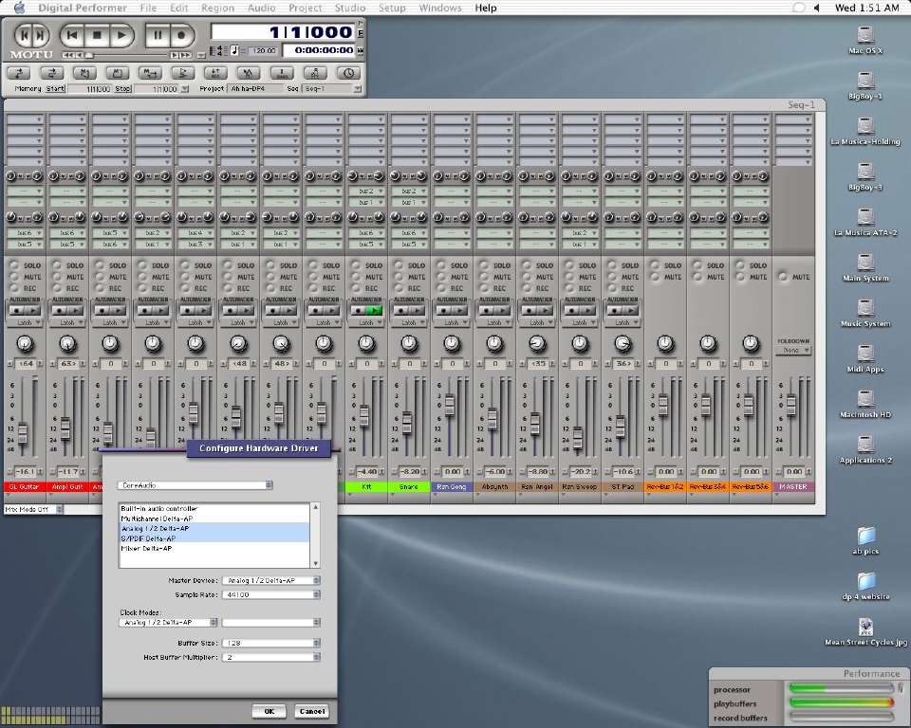Select the 'dp 4 website' folder icon
The width and height of the screenshot is (911, 728).
click(865, 580)
